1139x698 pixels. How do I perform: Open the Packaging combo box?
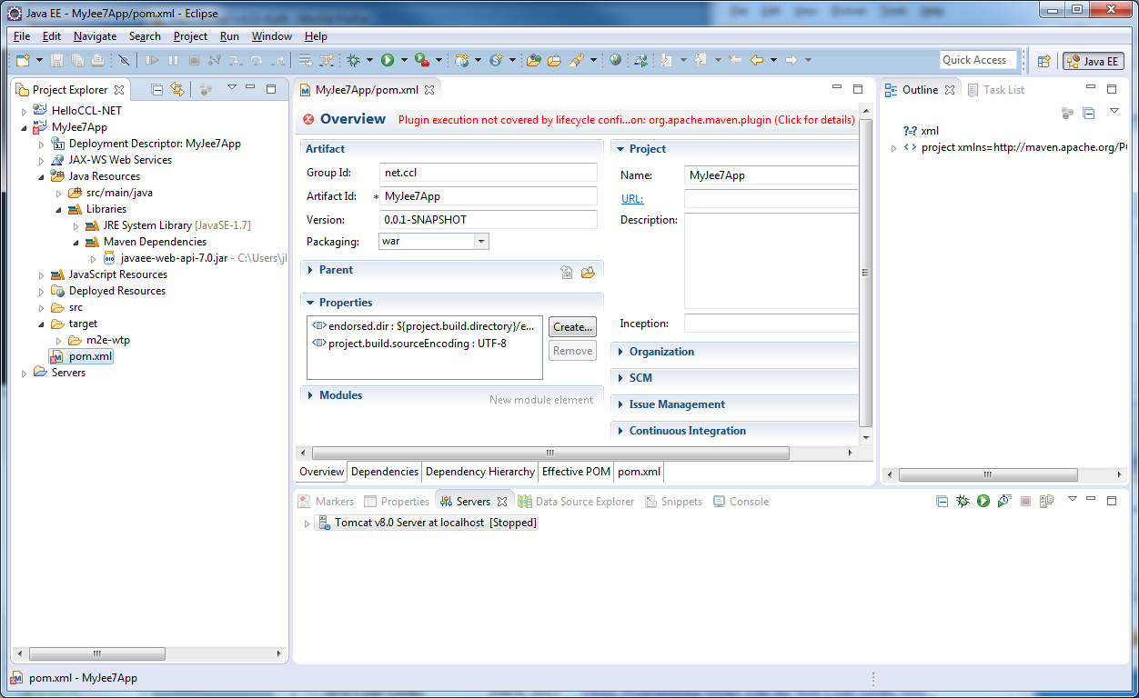click(481, 242)
